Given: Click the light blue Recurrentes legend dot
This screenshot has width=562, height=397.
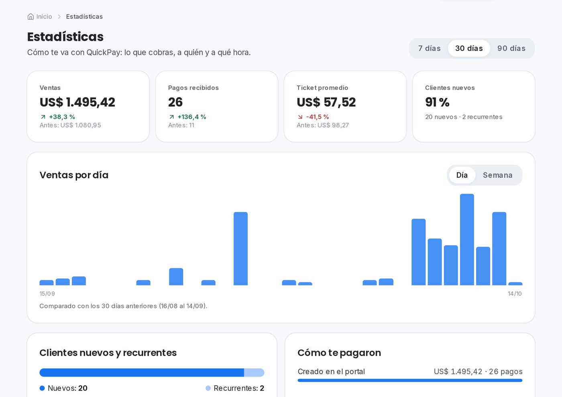Looking at the screenshot, I should tap(208, 388).
